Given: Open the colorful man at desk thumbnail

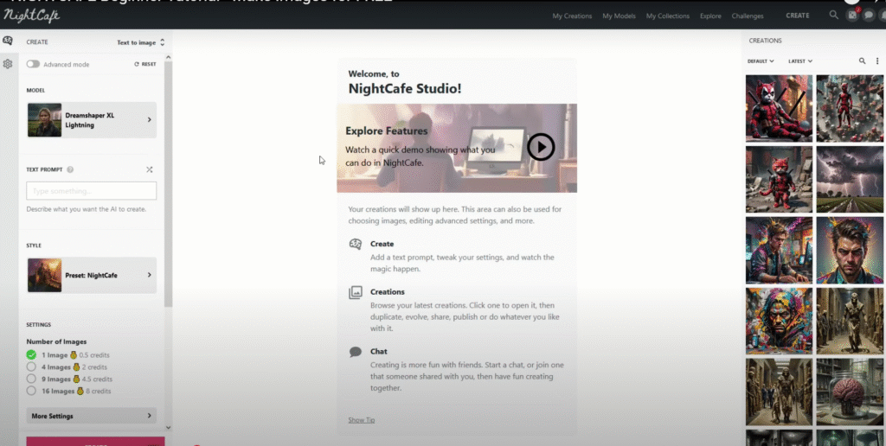Looking at the screenshot, I should click(779, 250).
